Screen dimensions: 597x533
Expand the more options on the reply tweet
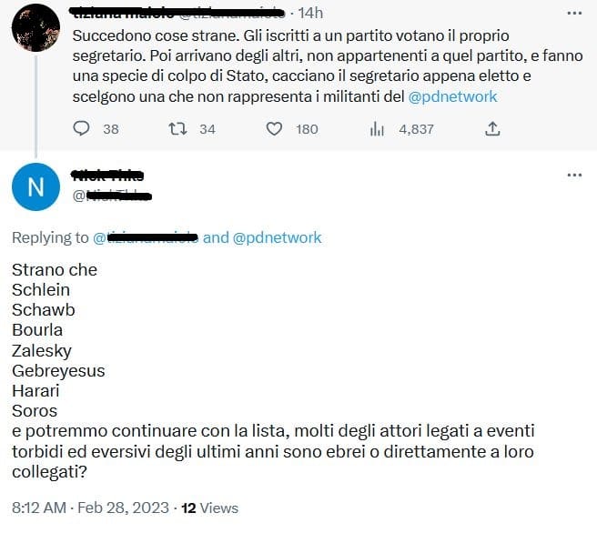[x=573, y=175]
